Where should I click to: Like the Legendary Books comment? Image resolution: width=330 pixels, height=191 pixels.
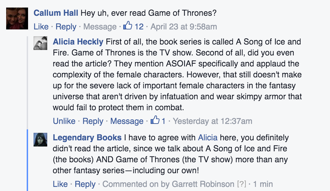tap(60, 184)
